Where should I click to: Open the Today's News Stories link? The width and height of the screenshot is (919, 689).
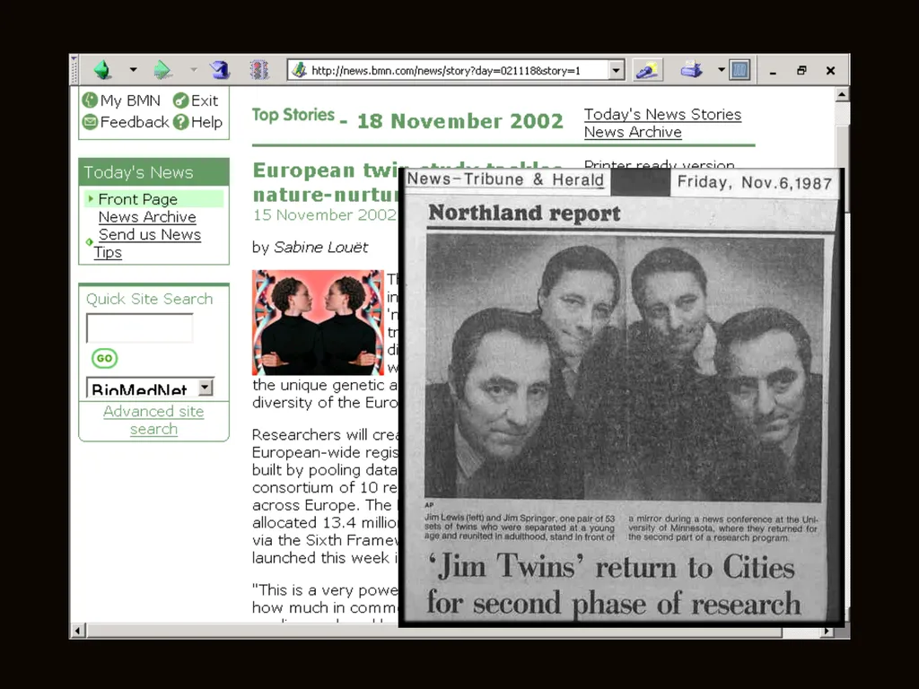pos(663,114)
